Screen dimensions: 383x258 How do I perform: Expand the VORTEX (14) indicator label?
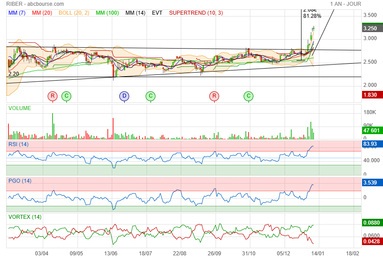(x=25, y=217)
